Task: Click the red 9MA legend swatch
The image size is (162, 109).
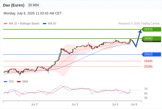Action: (19, 82)
